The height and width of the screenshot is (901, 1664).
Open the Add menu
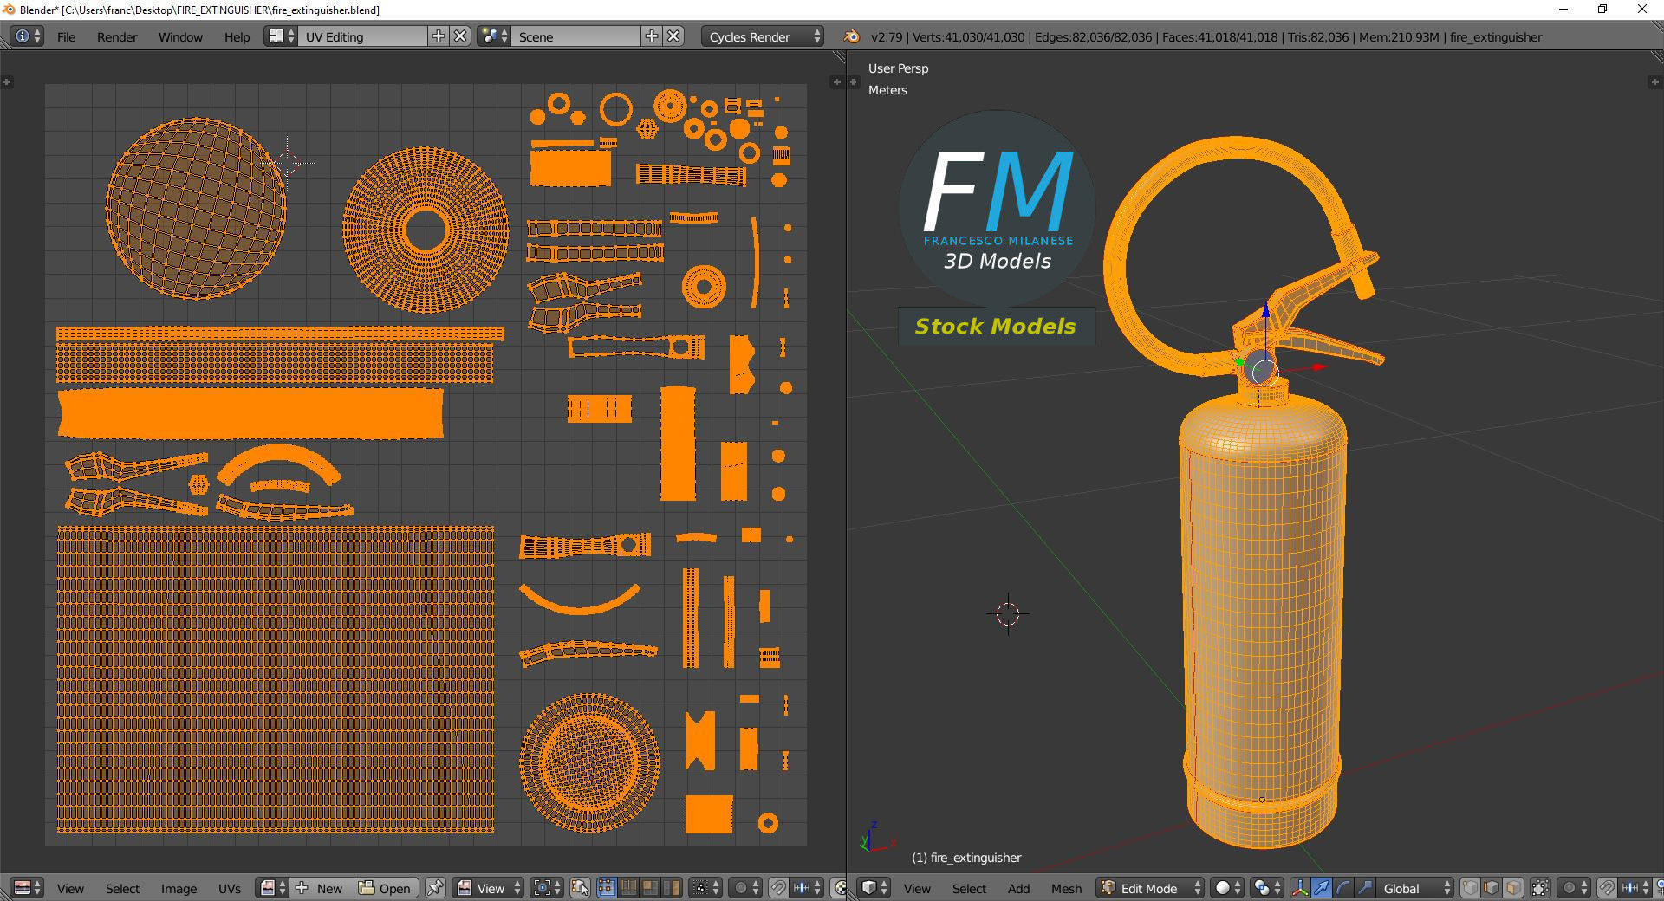point(1018,888)
